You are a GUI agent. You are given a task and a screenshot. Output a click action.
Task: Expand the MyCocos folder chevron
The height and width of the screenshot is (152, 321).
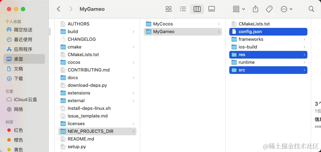219,24
